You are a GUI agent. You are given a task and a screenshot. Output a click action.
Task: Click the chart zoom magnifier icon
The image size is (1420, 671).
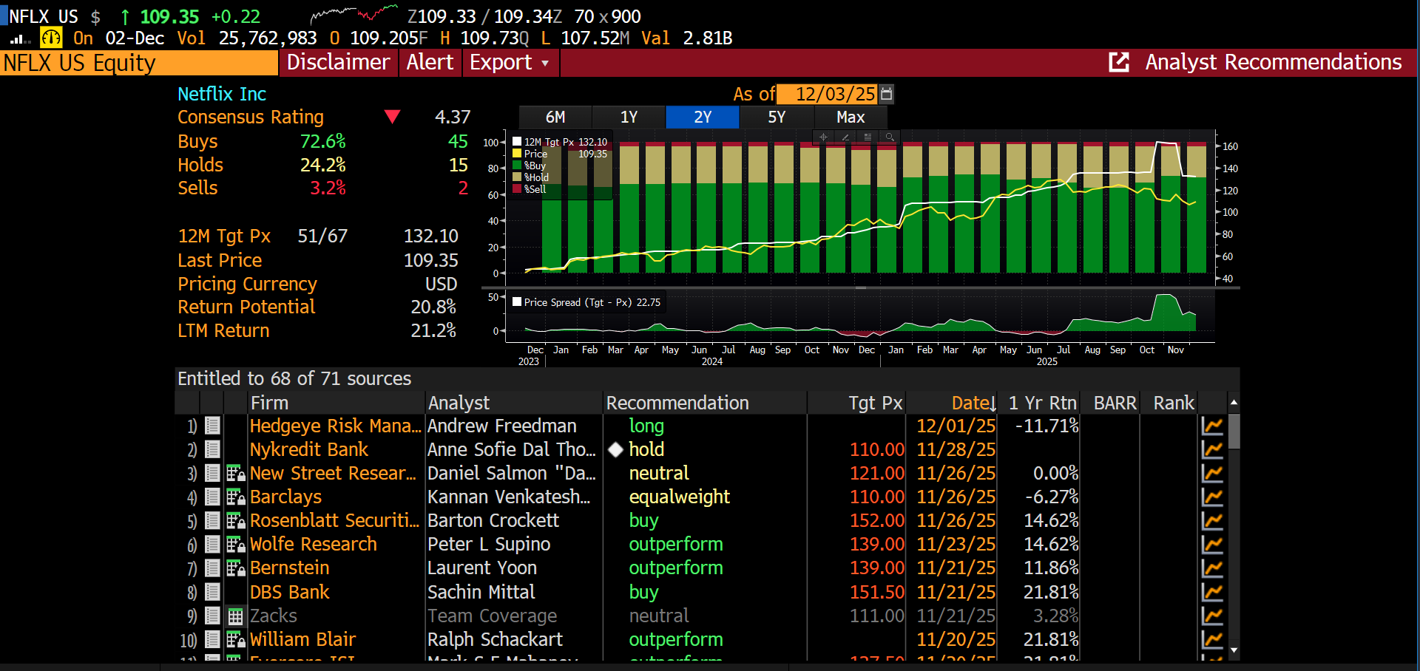tap(890, 137)
